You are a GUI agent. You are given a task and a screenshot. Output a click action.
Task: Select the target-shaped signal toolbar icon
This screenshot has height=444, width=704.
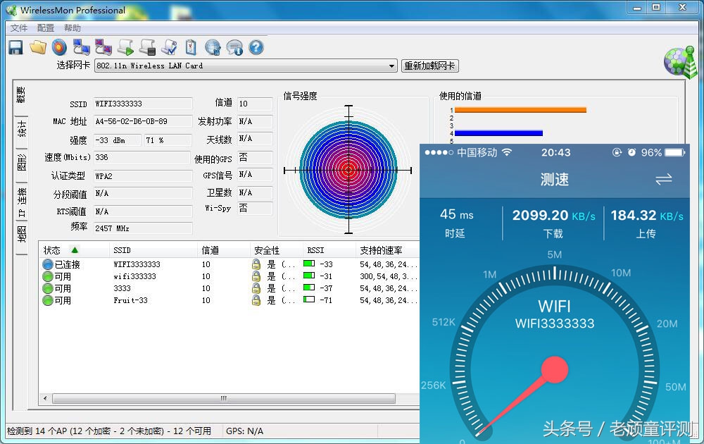pos(61,47)
